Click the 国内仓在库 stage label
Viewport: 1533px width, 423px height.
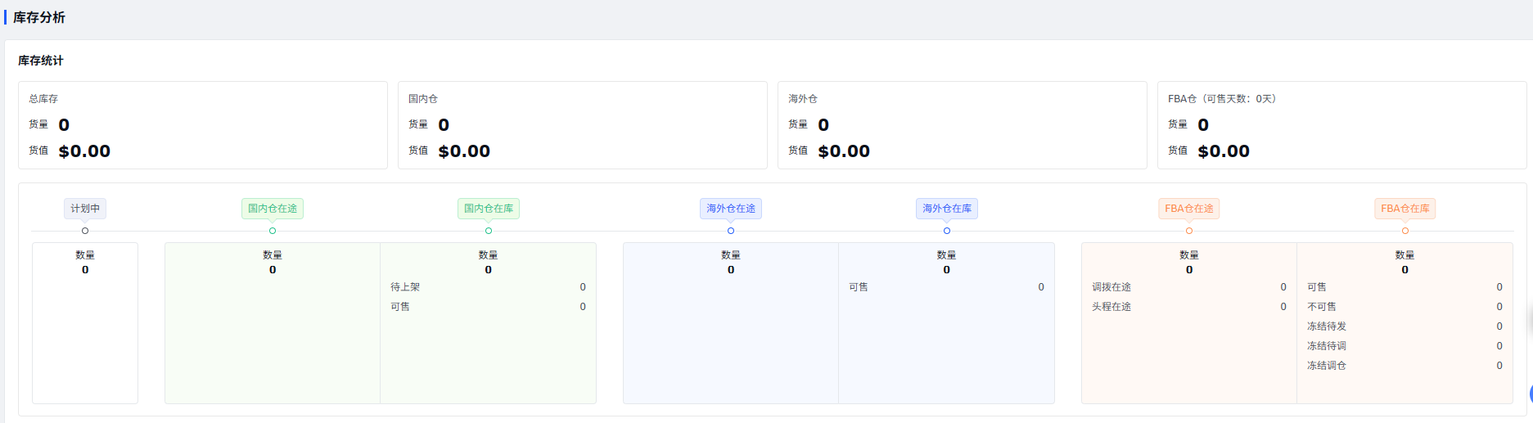tap(489, 209)
